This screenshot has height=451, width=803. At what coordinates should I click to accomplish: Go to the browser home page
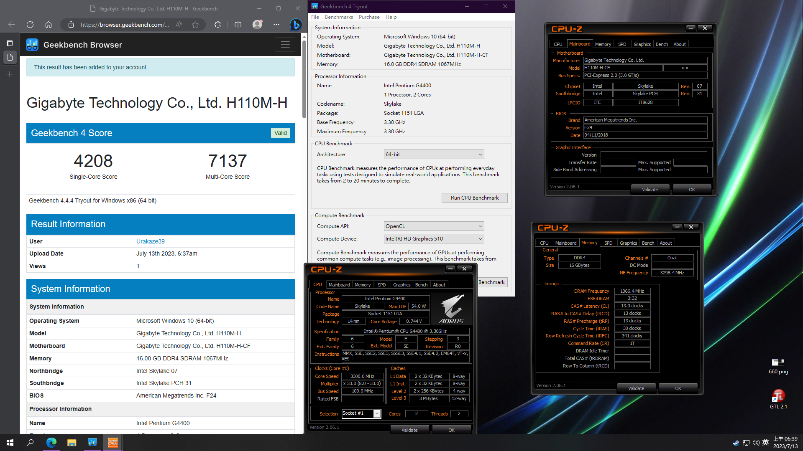(x=49, y=25)
